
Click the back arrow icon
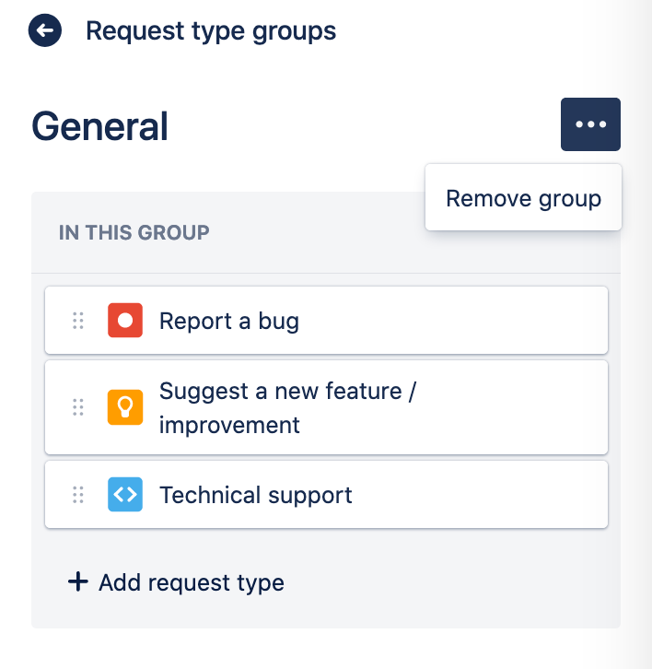coord(45,31)
